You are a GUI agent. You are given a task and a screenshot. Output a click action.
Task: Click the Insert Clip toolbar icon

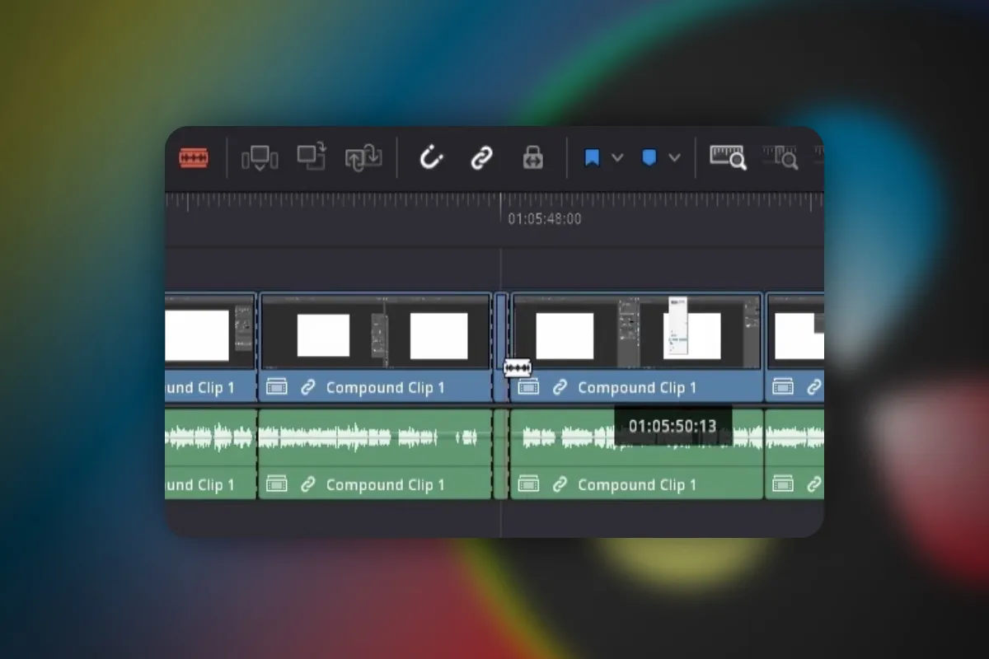pyautogui.click(x=260, y=157)
